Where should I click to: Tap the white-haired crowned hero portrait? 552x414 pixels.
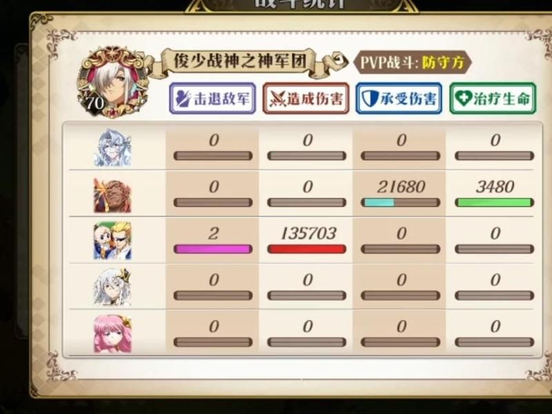click(112, 287)
